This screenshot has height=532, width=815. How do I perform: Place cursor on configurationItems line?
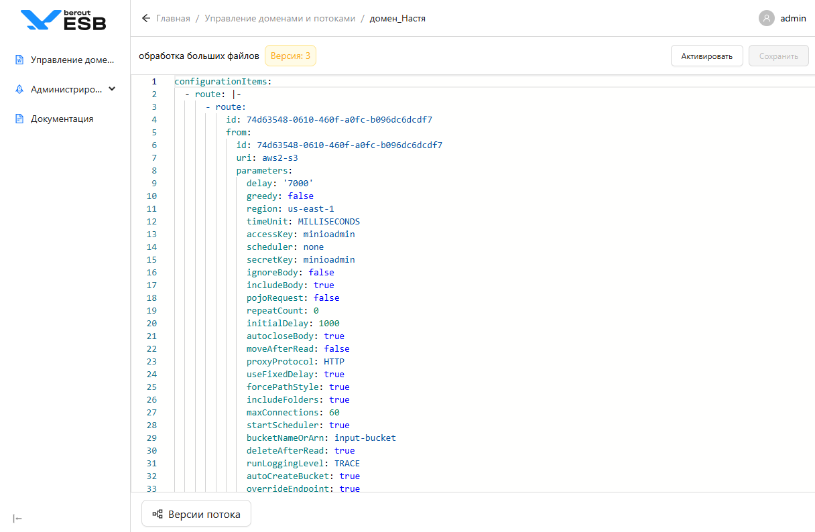(x=222, y=81)
